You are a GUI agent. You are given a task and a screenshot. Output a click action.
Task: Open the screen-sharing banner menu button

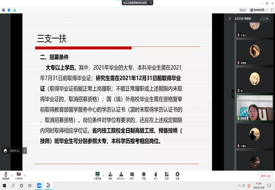point(151,3)
